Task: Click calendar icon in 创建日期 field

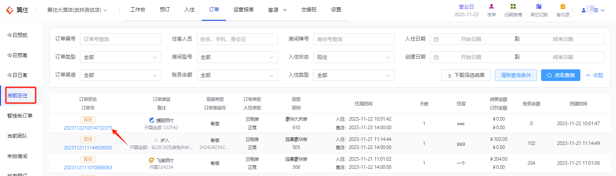Action: (436, 57)
